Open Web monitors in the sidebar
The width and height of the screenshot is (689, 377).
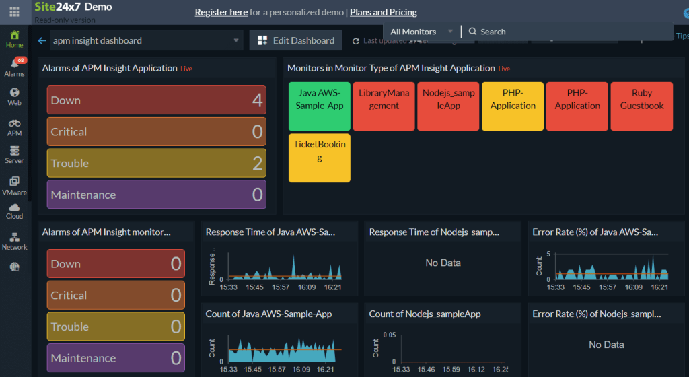pyautogui.click(x=14, y=96)
